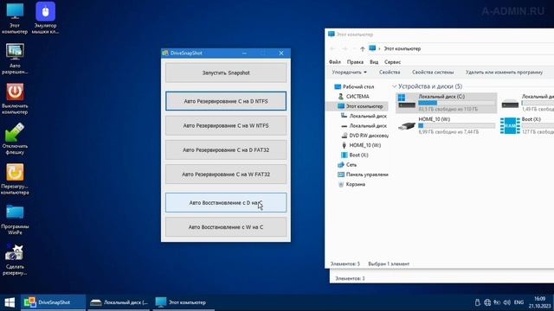Switch to Локальный диск taskbar button
Image resolution: width=554 pixels, height=311 pixels.
click(119, 302)
